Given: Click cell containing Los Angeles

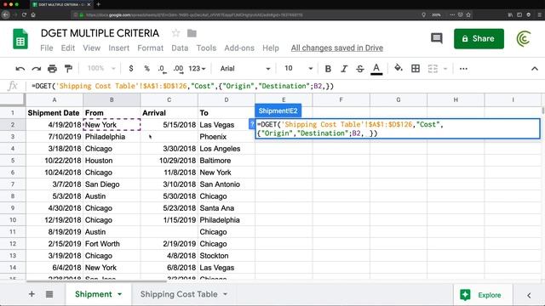Looking at the screenshot, I should pyautogui.click(x=227, y=149).
